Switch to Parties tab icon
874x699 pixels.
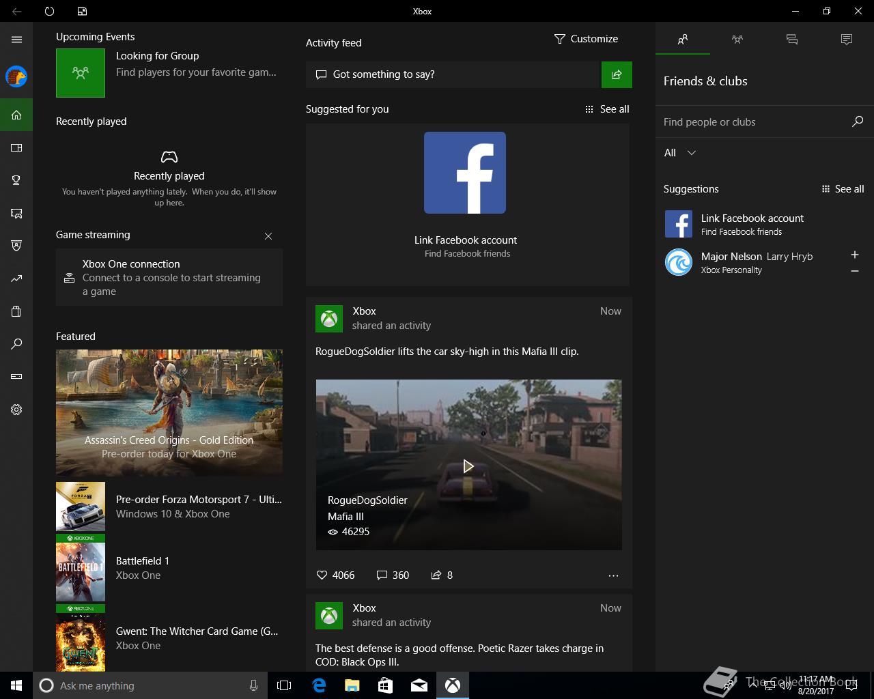point(737,40)
